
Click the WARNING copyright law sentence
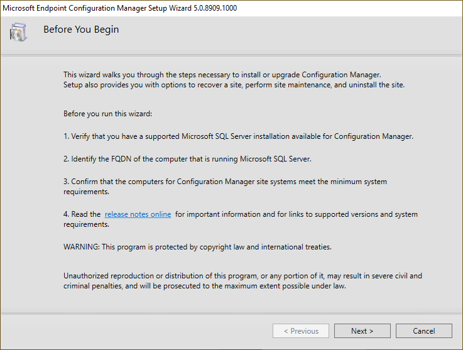click(x=197, y=247)
